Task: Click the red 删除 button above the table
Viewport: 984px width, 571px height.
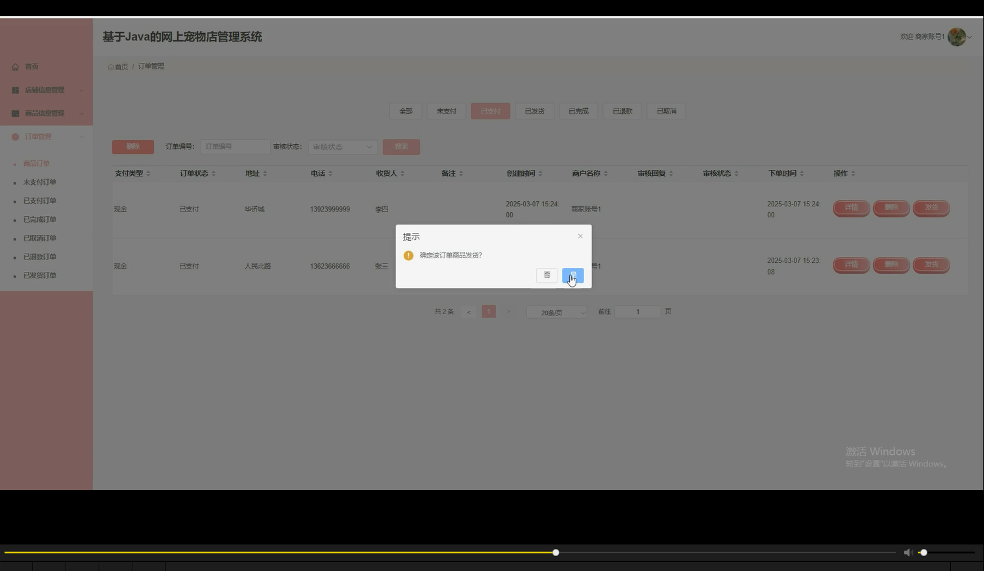Action: (x=133, y=147)
